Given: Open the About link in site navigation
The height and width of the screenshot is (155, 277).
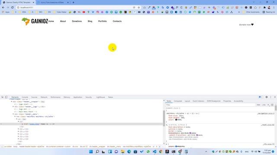Looking at the screenshot, I should [x=63, y=21].
